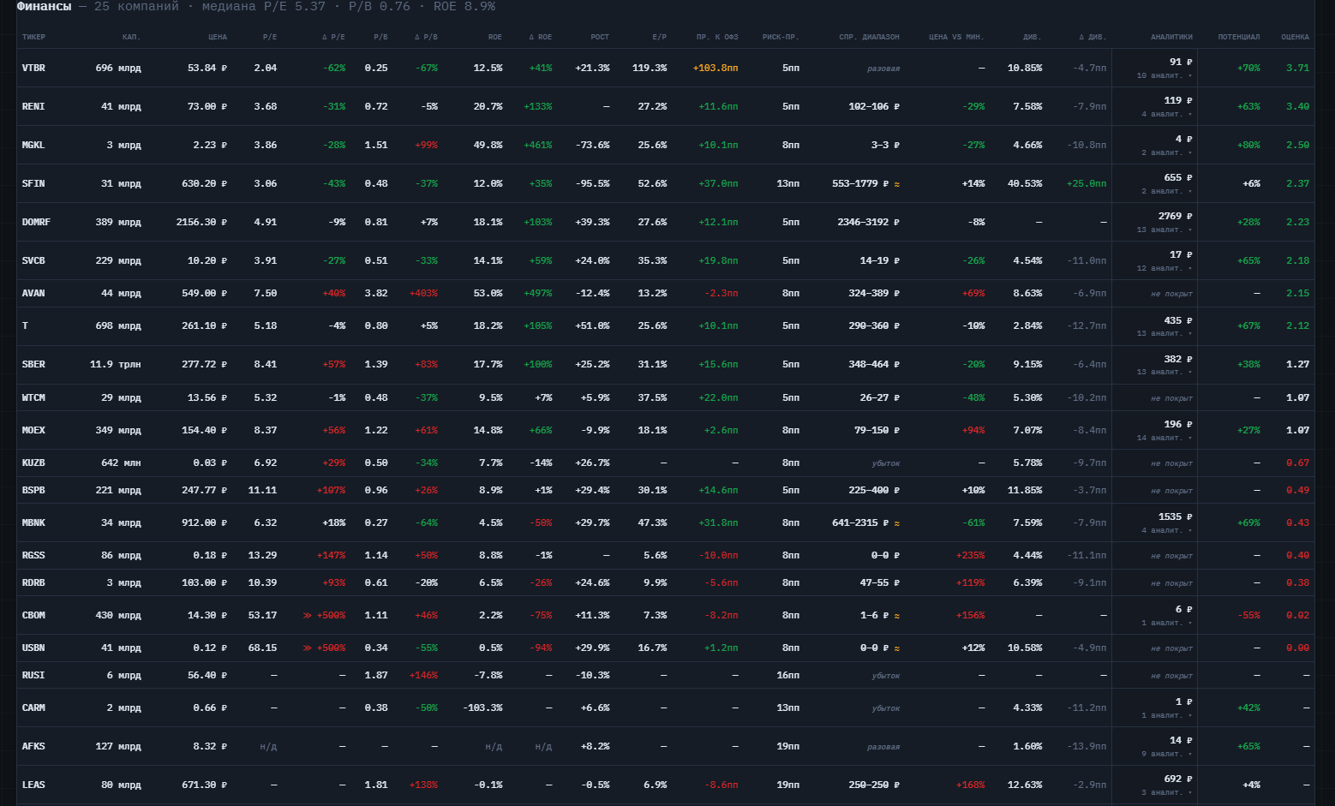Click the ≫ marker before +500% in the CBOM row
This screenshot has height=806, width=1335.
(308, 616)
